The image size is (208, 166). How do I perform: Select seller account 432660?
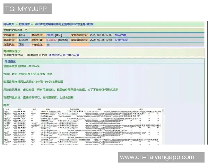23,40
